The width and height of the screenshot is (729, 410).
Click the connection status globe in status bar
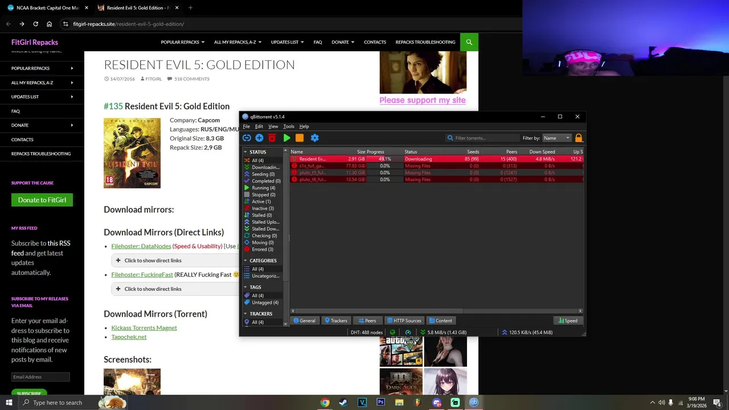(392, 332)
